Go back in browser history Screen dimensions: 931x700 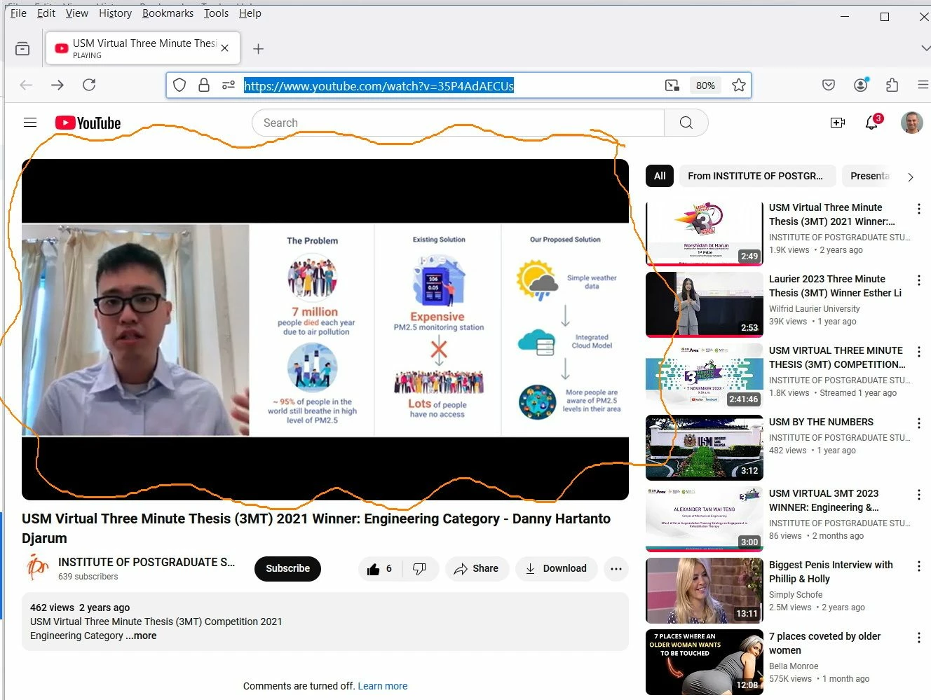click(x=26, y=85)
